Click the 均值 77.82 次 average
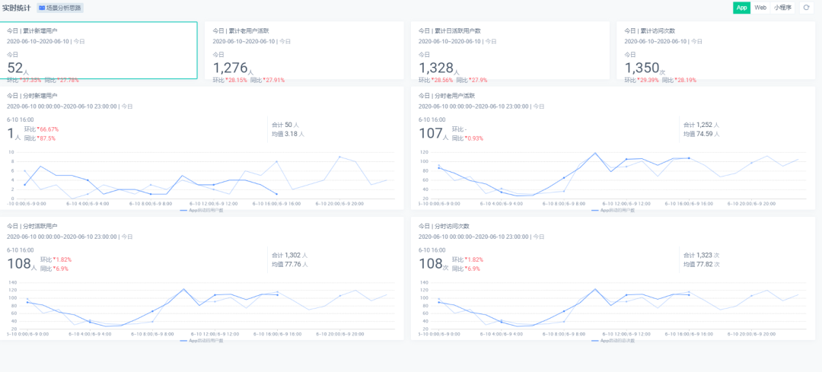 click(702, 265)
